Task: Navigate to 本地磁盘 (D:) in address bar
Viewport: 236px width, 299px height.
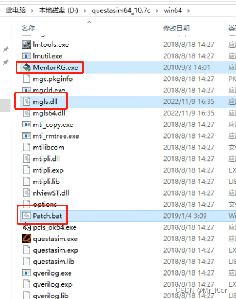Action: pos(59,11)
